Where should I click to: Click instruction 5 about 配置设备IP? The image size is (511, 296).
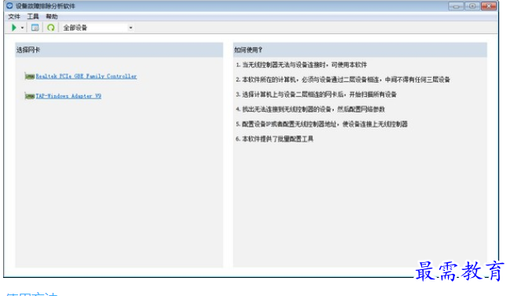322,124
